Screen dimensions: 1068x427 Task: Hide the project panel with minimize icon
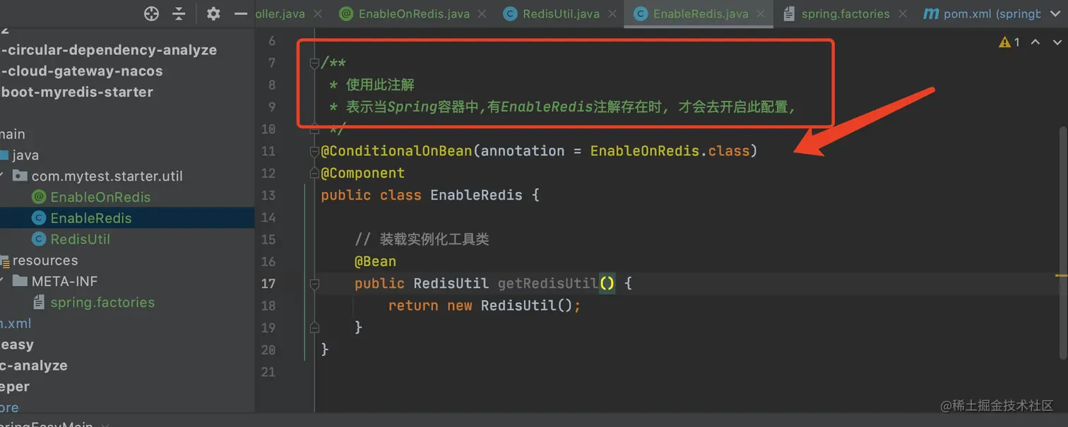240,13
